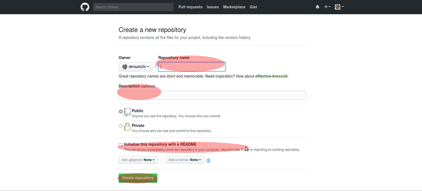Open the Owner dropdown

pyautogui.click(x=136, y=67)
